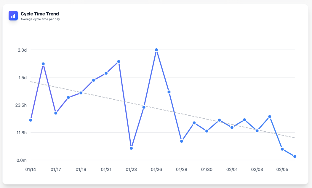This screenshot has width=312, height=188.
Task: Click the Cycle Time Trend title
Action: (x=40, y=14)
